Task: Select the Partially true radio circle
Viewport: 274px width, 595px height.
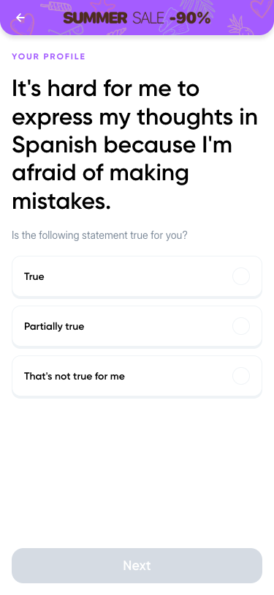Action: (241, 326)
